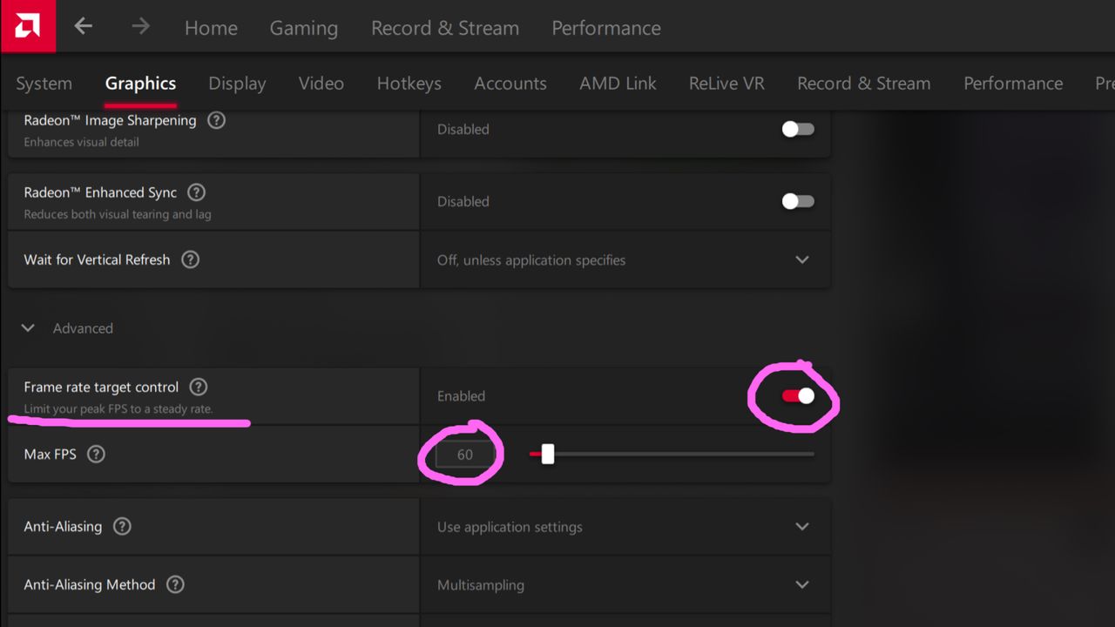This screenshot has height=627, width=1115.
Task: Click 'Limit your peak FPS' description text
Action: (x=118, y=409)
